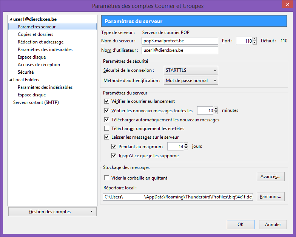
Task: Go to Rédaction et adressage section
Action: tap(40, 42)
